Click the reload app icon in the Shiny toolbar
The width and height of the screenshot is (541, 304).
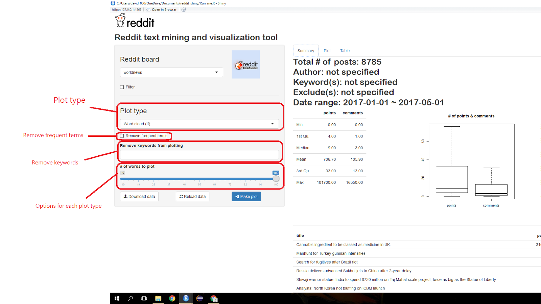click(x=183, y=9)
